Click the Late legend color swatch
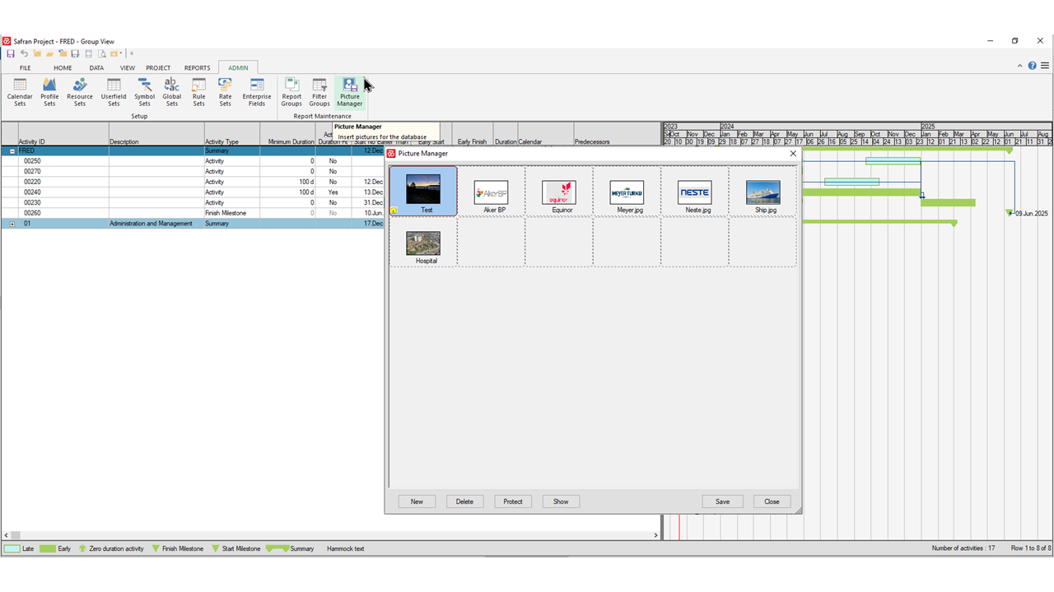 click(x=12, y=548)
